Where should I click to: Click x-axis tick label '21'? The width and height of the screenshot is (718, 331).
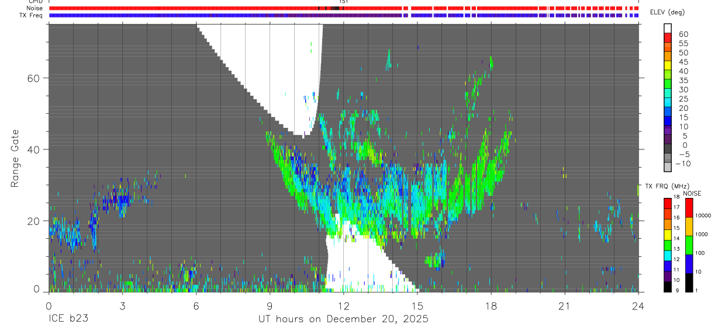coord(565,306)
